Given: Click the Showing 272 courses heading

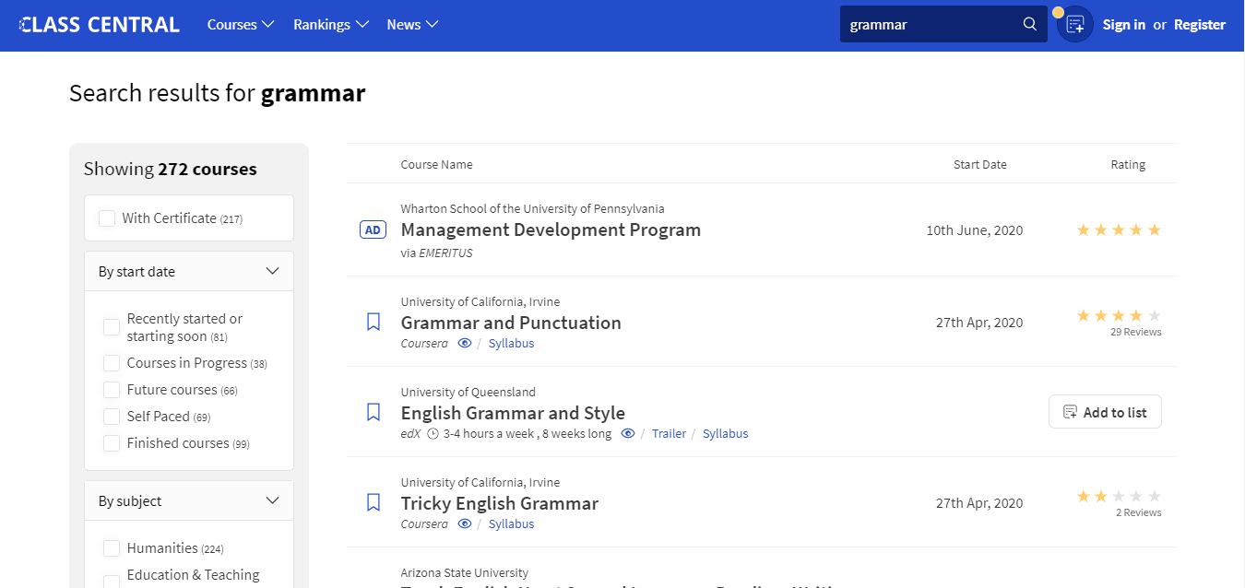Looking at the screenshot, I should point(171,169).
